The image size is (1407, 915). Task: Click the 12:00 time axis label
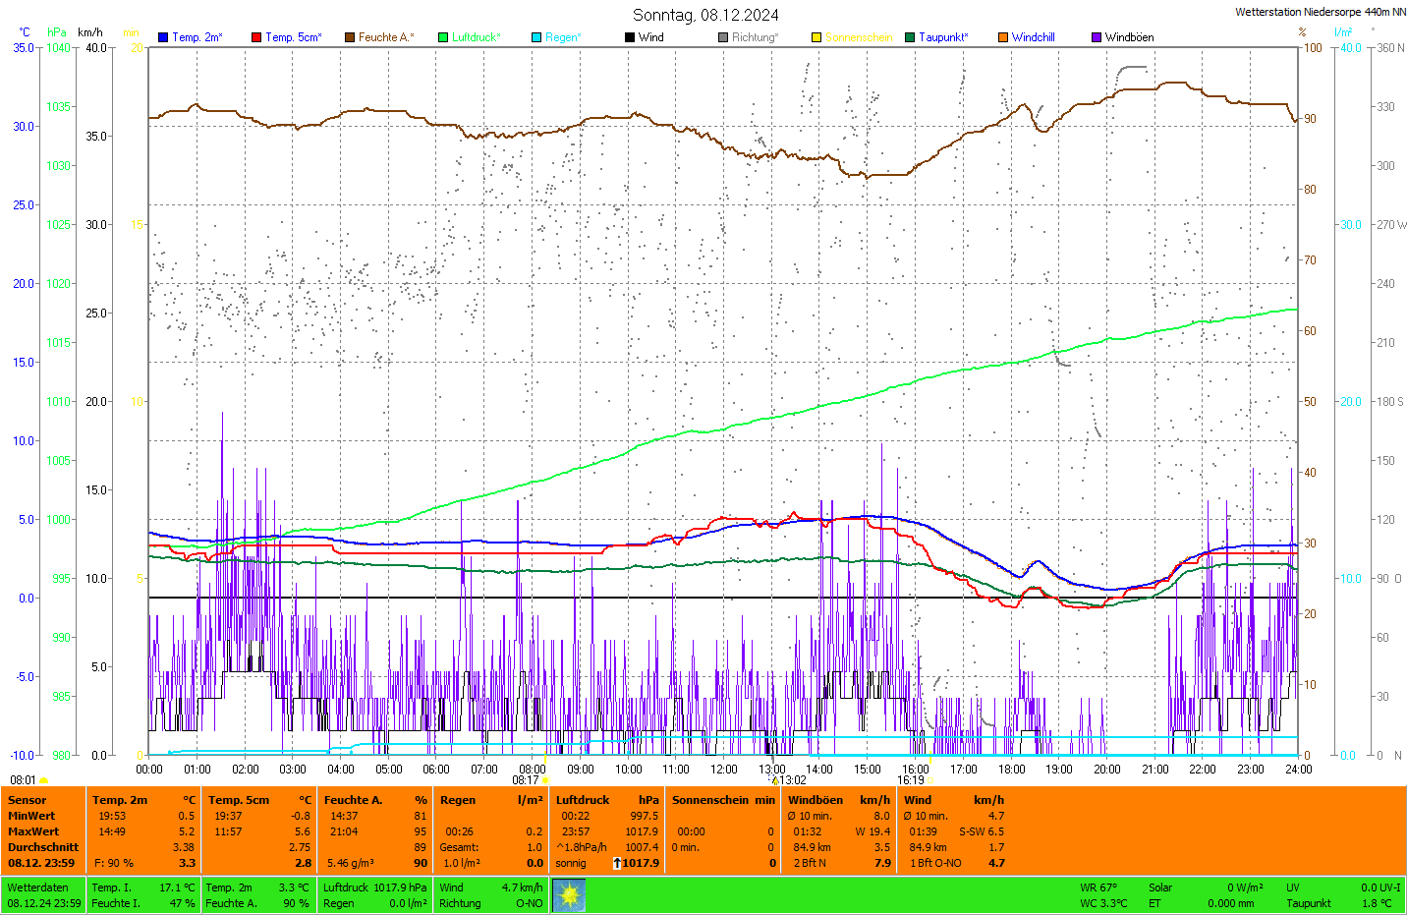[x=724, y=770]
